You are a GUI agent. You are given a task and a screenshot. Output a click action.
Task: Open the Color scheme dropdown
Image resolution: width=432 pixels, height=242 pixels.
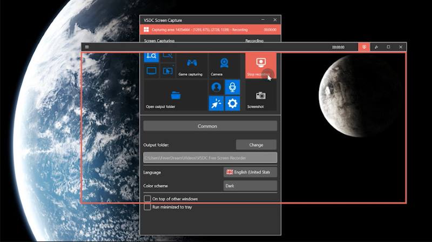pos(250,186)
